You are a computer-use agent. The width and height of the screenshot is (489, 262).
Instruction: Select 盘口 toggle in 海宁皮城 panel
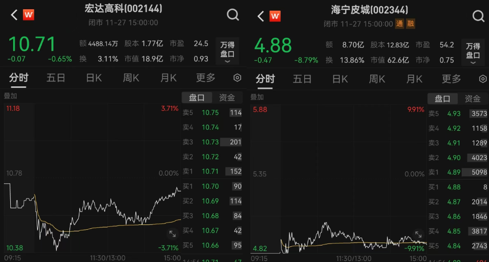[443, 99]
